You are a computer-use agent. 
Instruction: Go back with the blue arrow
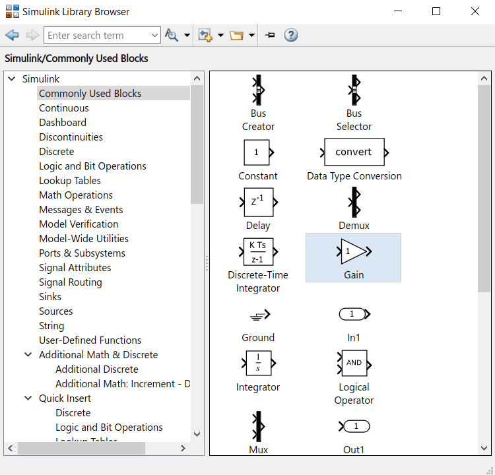[x=13, y=35]
